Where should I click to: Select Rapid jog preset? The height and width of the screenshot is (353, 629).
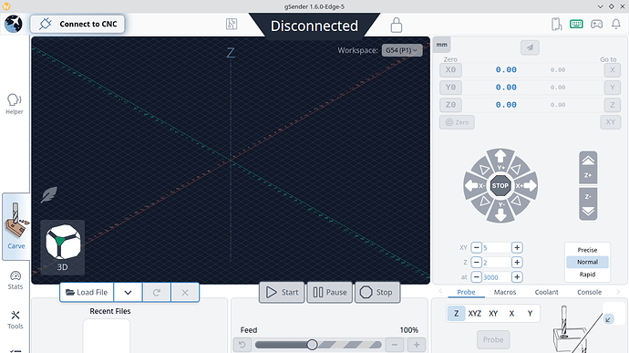click(x=587, y=275)
